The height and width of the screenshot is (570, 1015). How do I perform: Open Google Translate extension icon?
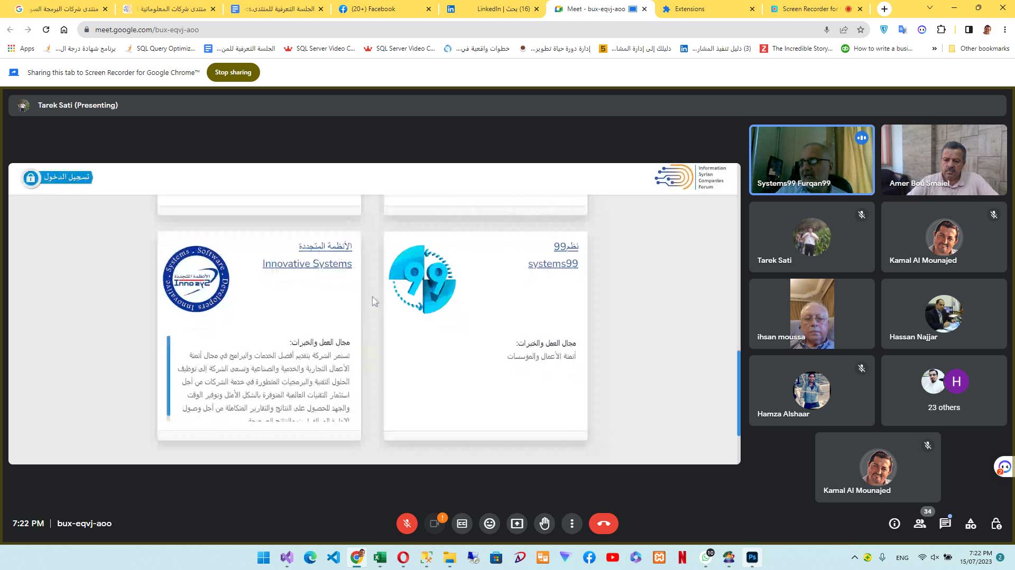pyautogui.click(x=903, y=30)
